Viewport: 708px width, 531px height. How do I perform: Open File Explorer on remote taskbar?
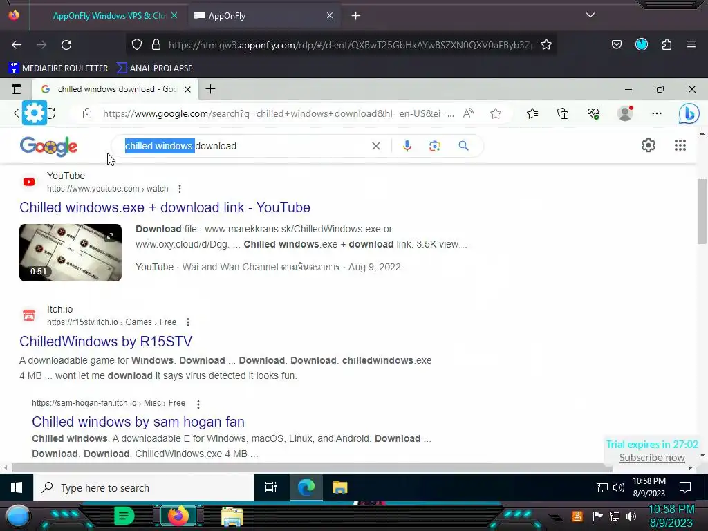pyautogui.click(x=340, y=487)
